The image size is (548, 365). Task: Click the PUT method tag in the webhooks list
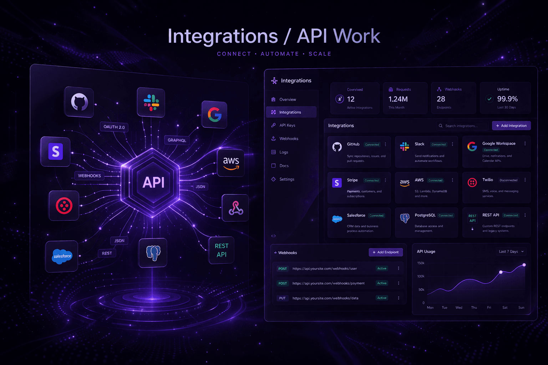click(x=282, y=298)
